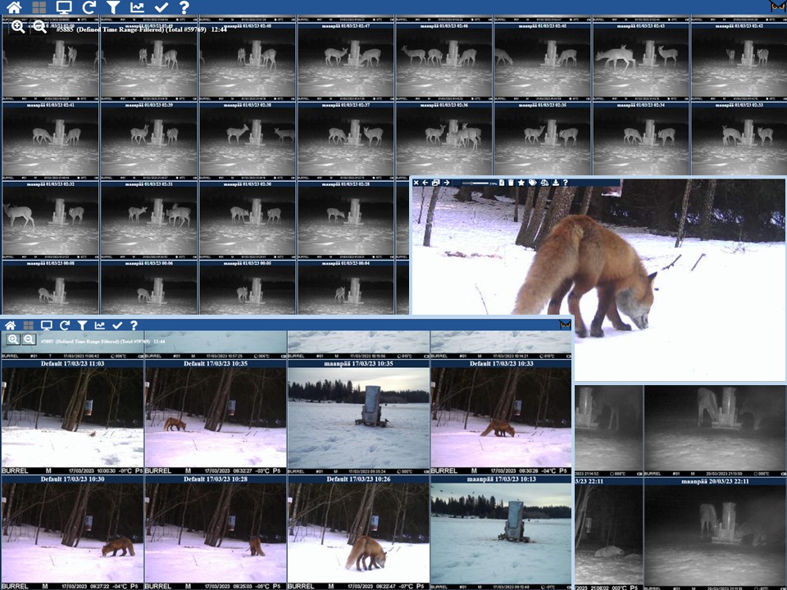Click the zoom-in magnifier in the lower gallery window
This screenshot has height=590, width=787.
coord(13,339)
